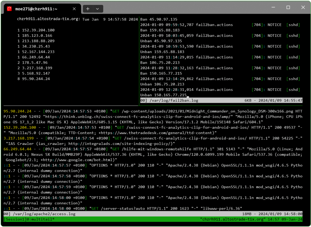Close the moe271@chzrh911 tab

coord(74,9)
